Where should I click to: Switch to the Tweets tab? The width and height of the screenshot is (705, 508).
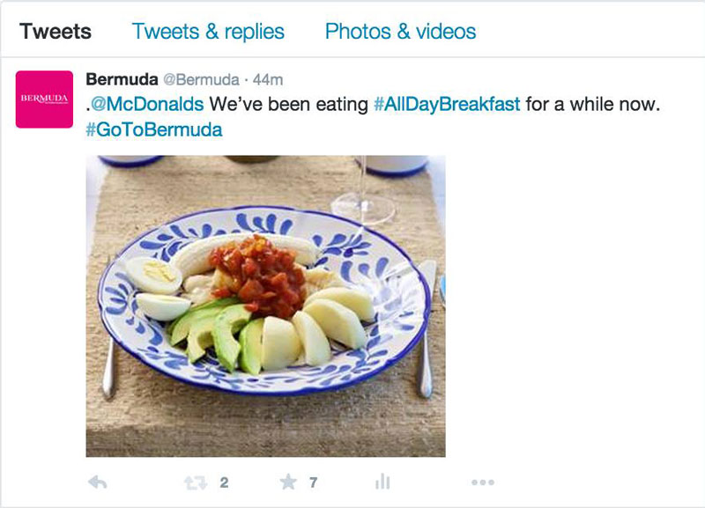point(56,32)
